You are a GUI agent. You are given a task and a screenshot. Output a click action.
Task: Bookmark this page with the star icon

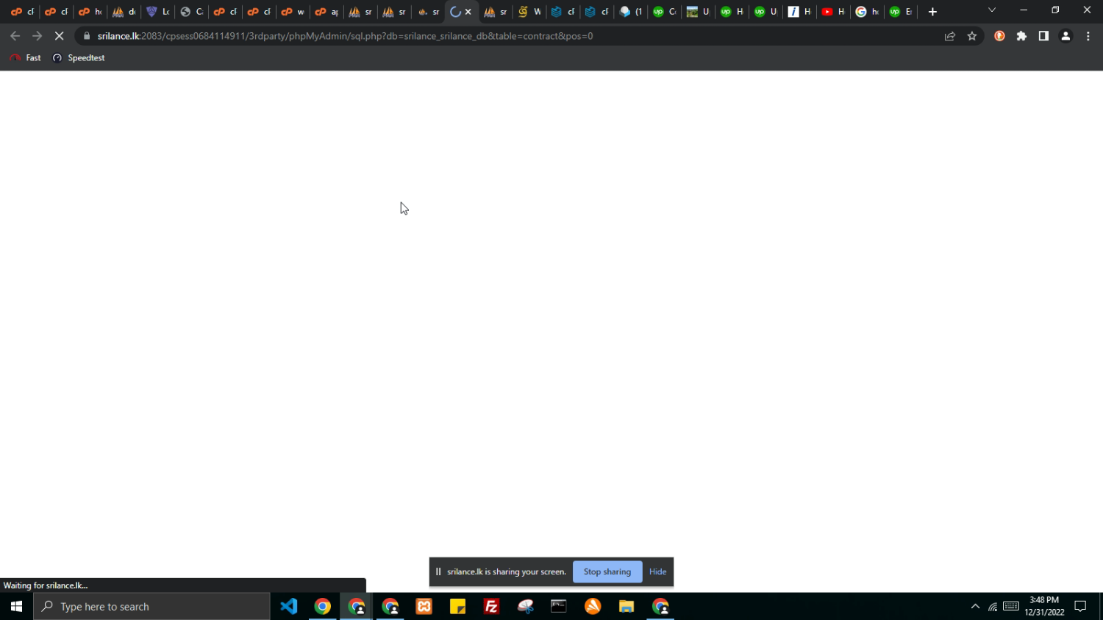[972, 36]
